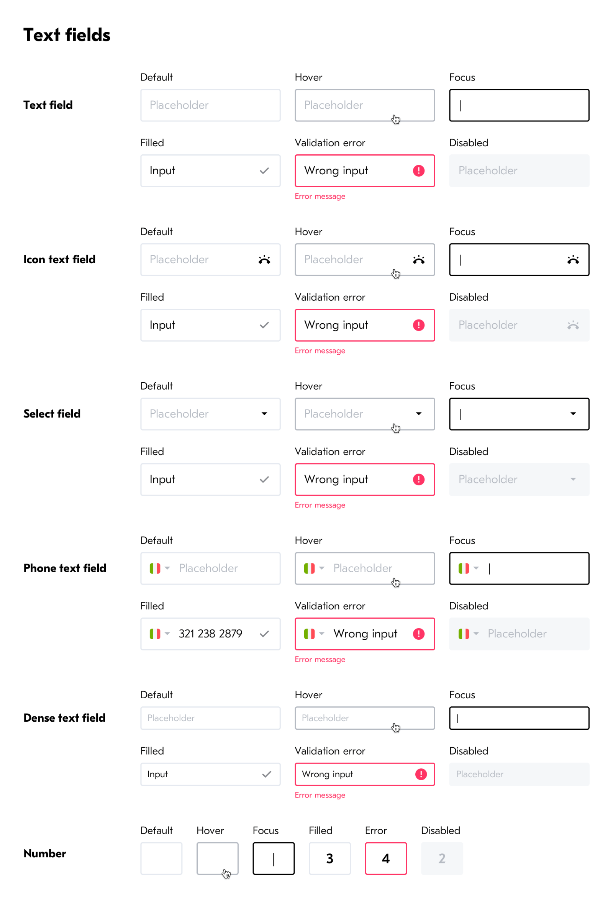Click checkmark icon in filled Dense text field
Image resolution: width=613 pixels, height=904 pixels.
[267, 775]
